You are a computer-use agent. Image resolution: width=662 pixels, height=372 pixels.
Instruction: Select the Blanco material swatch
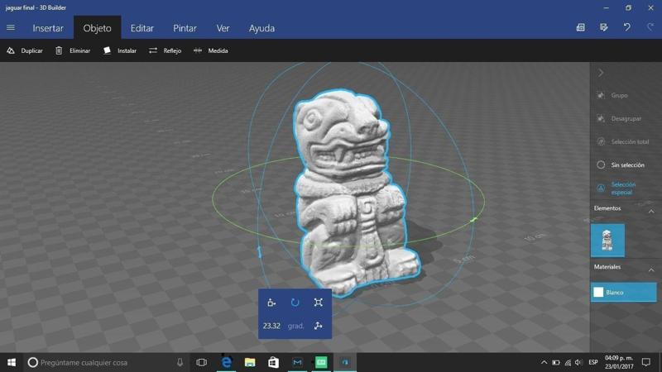(624, 293)
